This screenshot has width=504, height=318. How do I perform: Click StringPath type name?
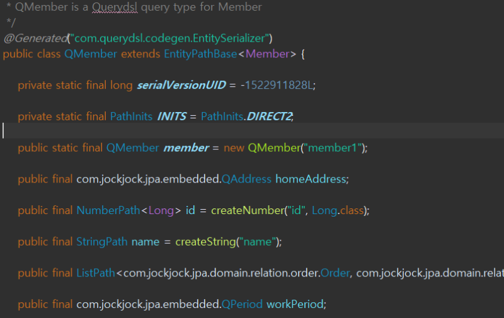102,242
